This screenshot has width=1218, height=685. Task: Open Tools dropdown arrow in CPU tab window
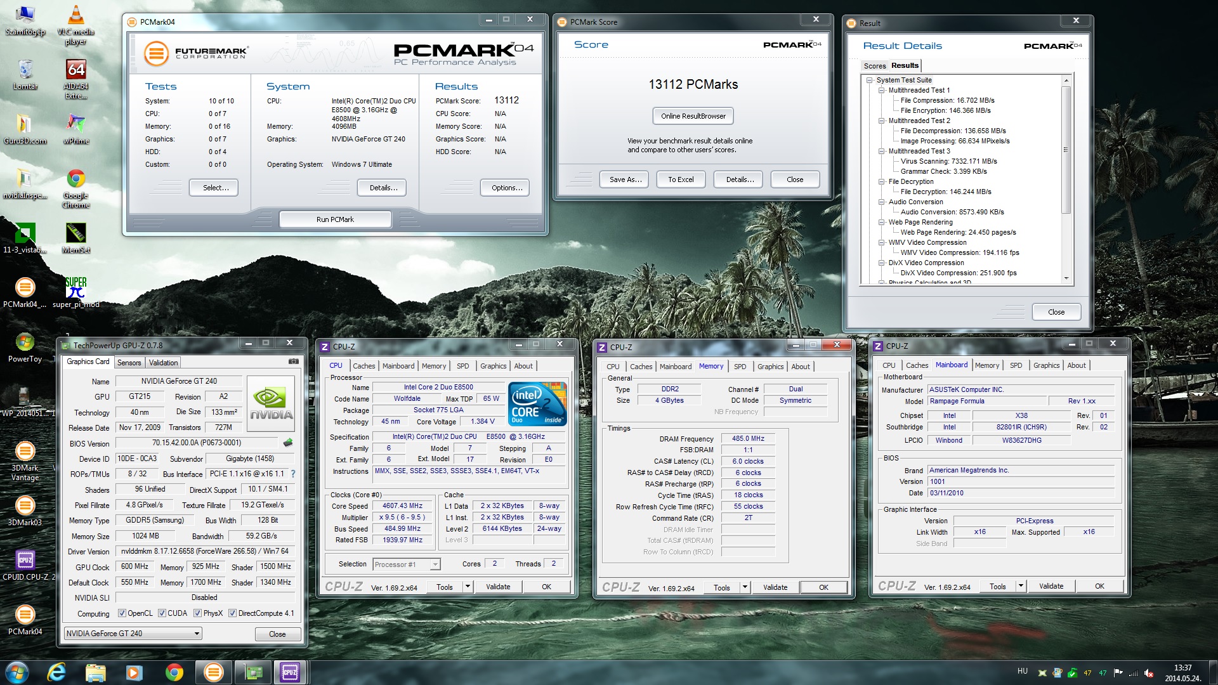[x=468, y=587]
